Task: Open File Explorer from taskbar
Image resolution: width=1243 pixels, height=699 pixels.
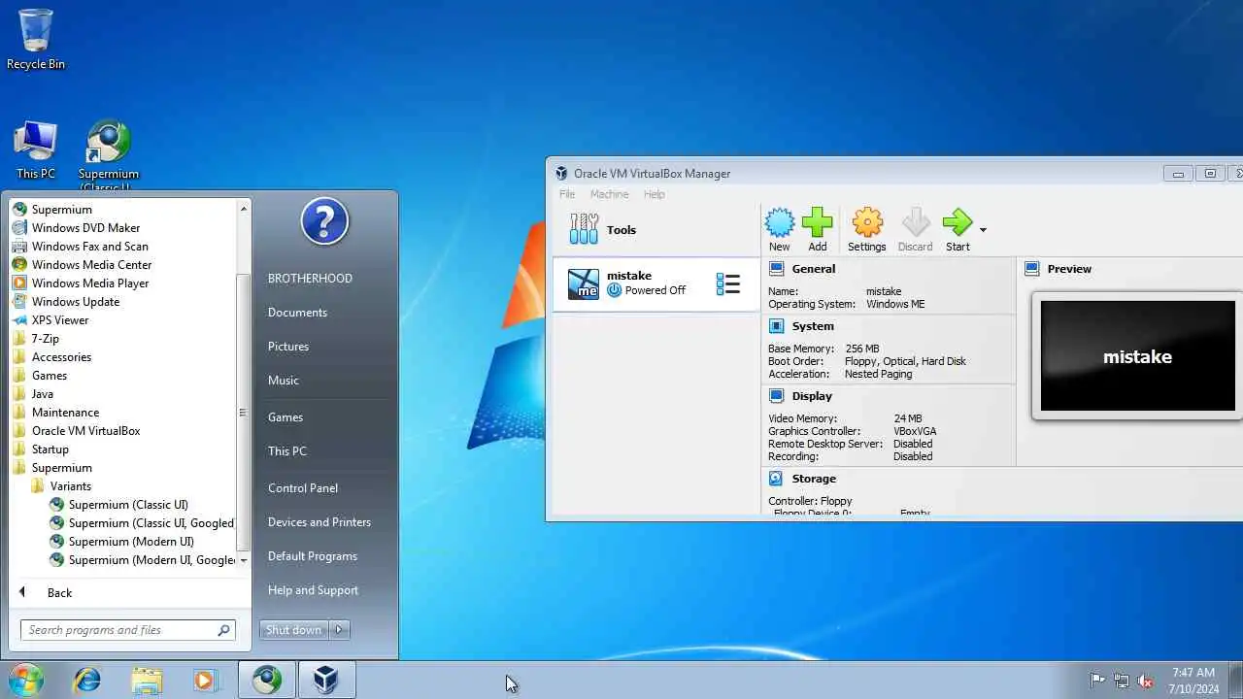Action: 147,680
